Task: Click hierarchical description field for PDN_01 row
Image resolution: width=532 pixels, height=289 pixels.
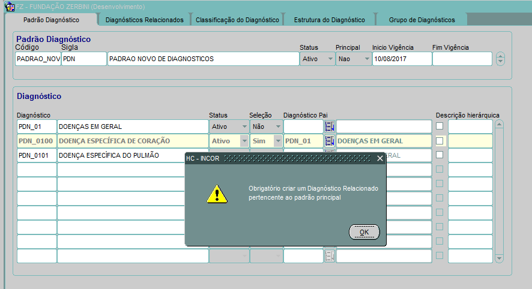Action: tap(470, 127)
